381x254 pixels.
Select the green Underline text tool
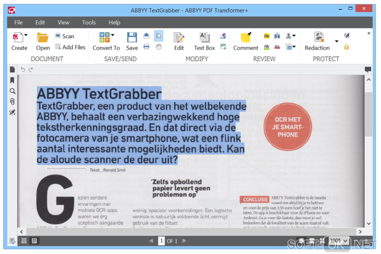267,47
